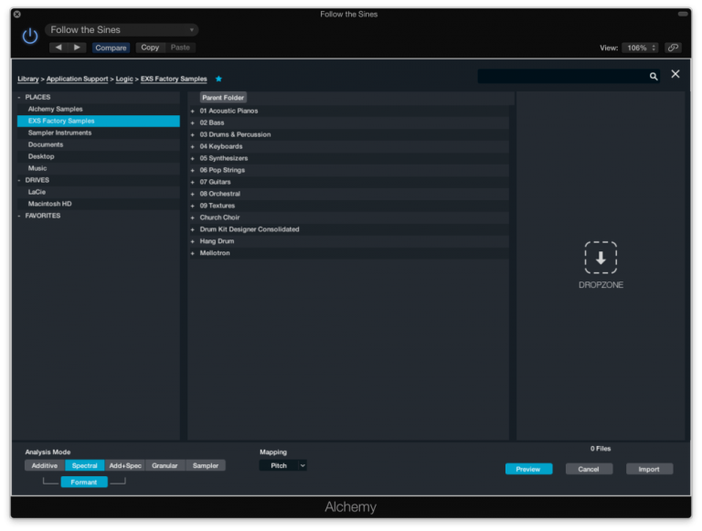Select Granular analysis mode

pyautogui.click(x=165, y=465)
